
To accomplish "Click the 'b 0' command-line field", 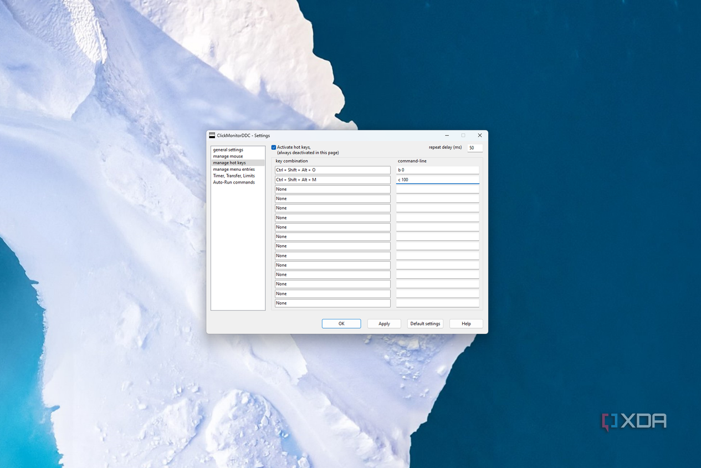I will [438, 170].
